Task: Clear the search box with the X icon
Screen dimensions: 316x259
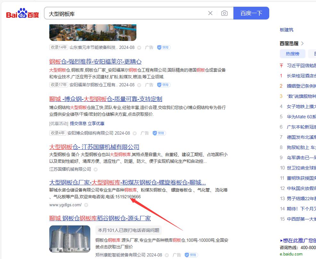Action: click(x=210, y=13)
